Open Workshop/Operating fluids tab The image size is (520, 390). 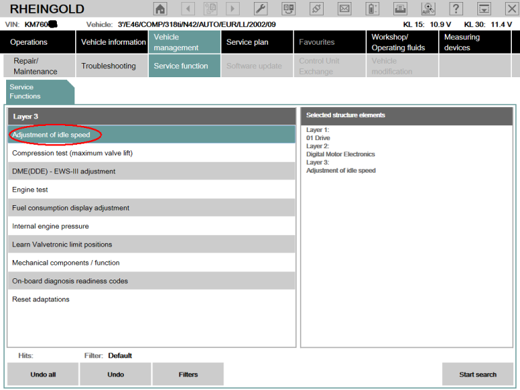pyautogui.click(x=403, y=42)
